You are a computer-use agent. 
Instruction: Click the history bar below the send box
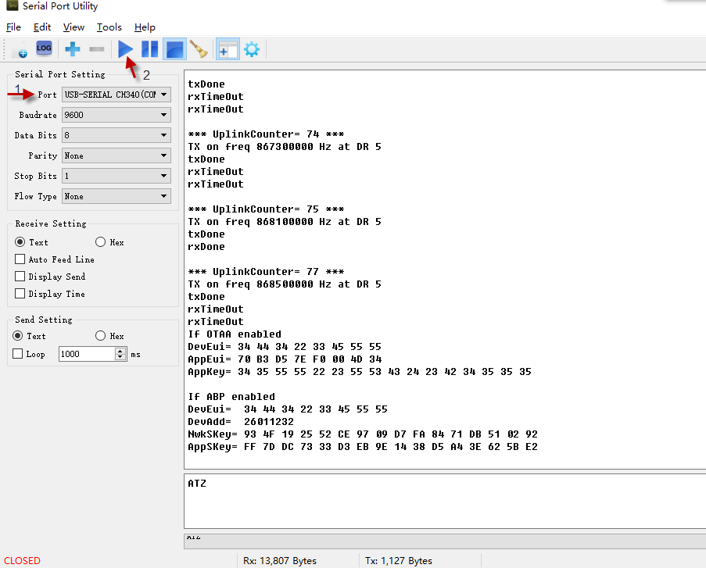(x=445, y=541)
